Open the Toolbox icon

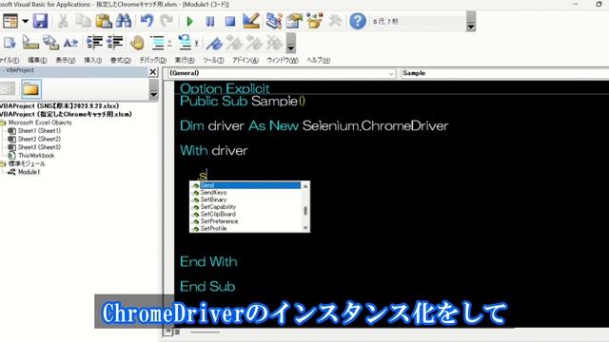pos(335,21)
